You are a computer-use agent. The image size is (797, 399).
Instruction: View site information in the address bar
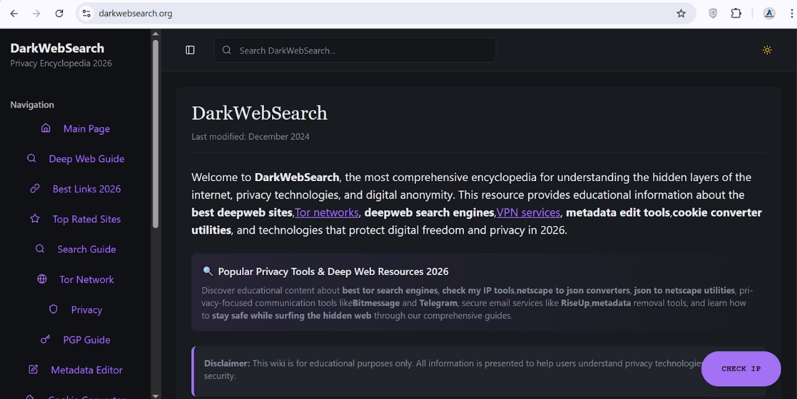point(87,14)
